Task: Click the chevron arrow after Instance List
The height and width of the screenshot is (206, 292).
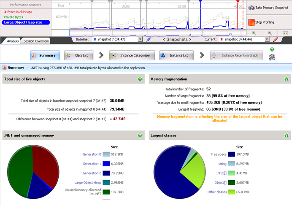Action: [x=202, y=55]
